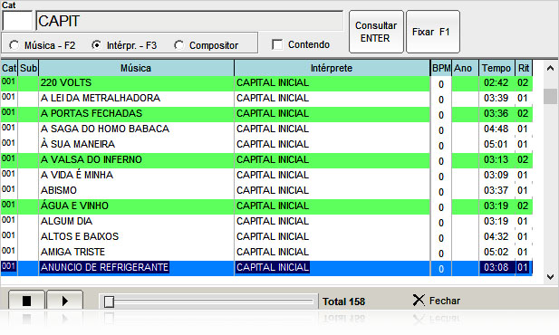This screenshot has height=335, width=559.
Task: Stop playback with the stop button
Action: pyautogui.click(x=27, y=301)
